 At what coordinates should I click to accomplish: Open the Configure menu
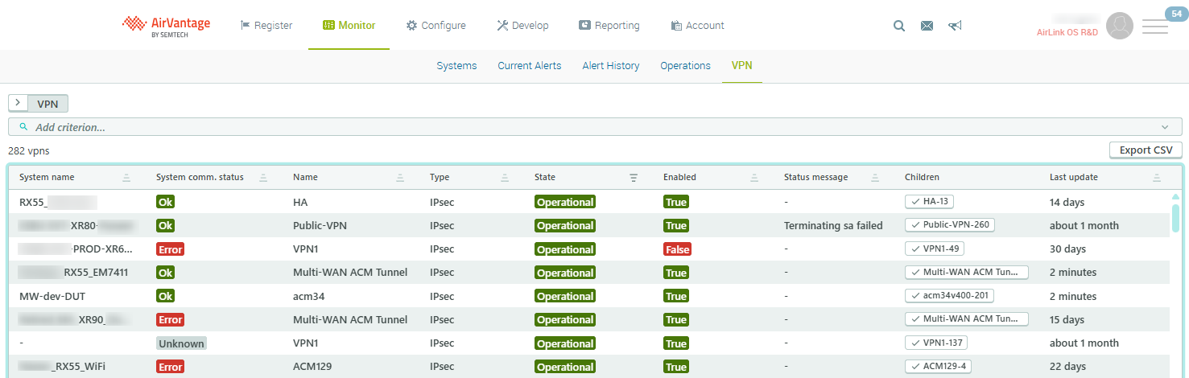point(436,26)
